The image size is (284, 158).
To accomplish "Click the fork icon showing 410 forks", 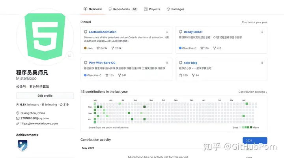I will 215,48.
